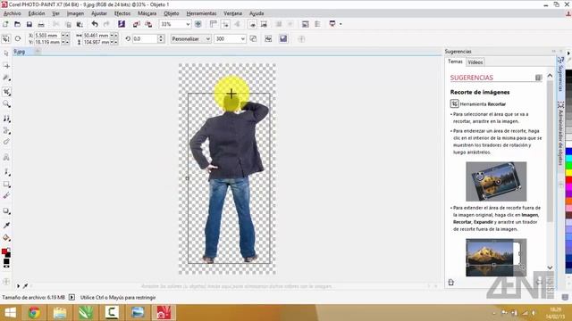The width and height of the screenshot is (572, 321).
Task: Click the Print icon in toolbar
Action: (x=41, y=24)
